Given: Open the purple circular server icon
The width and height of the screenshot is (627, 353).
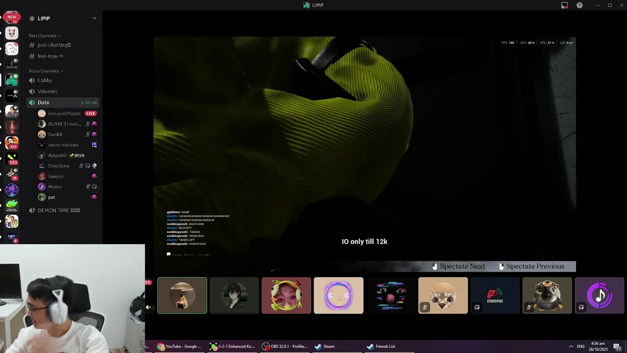Looking at the screenshot, I should coord(12,190).
